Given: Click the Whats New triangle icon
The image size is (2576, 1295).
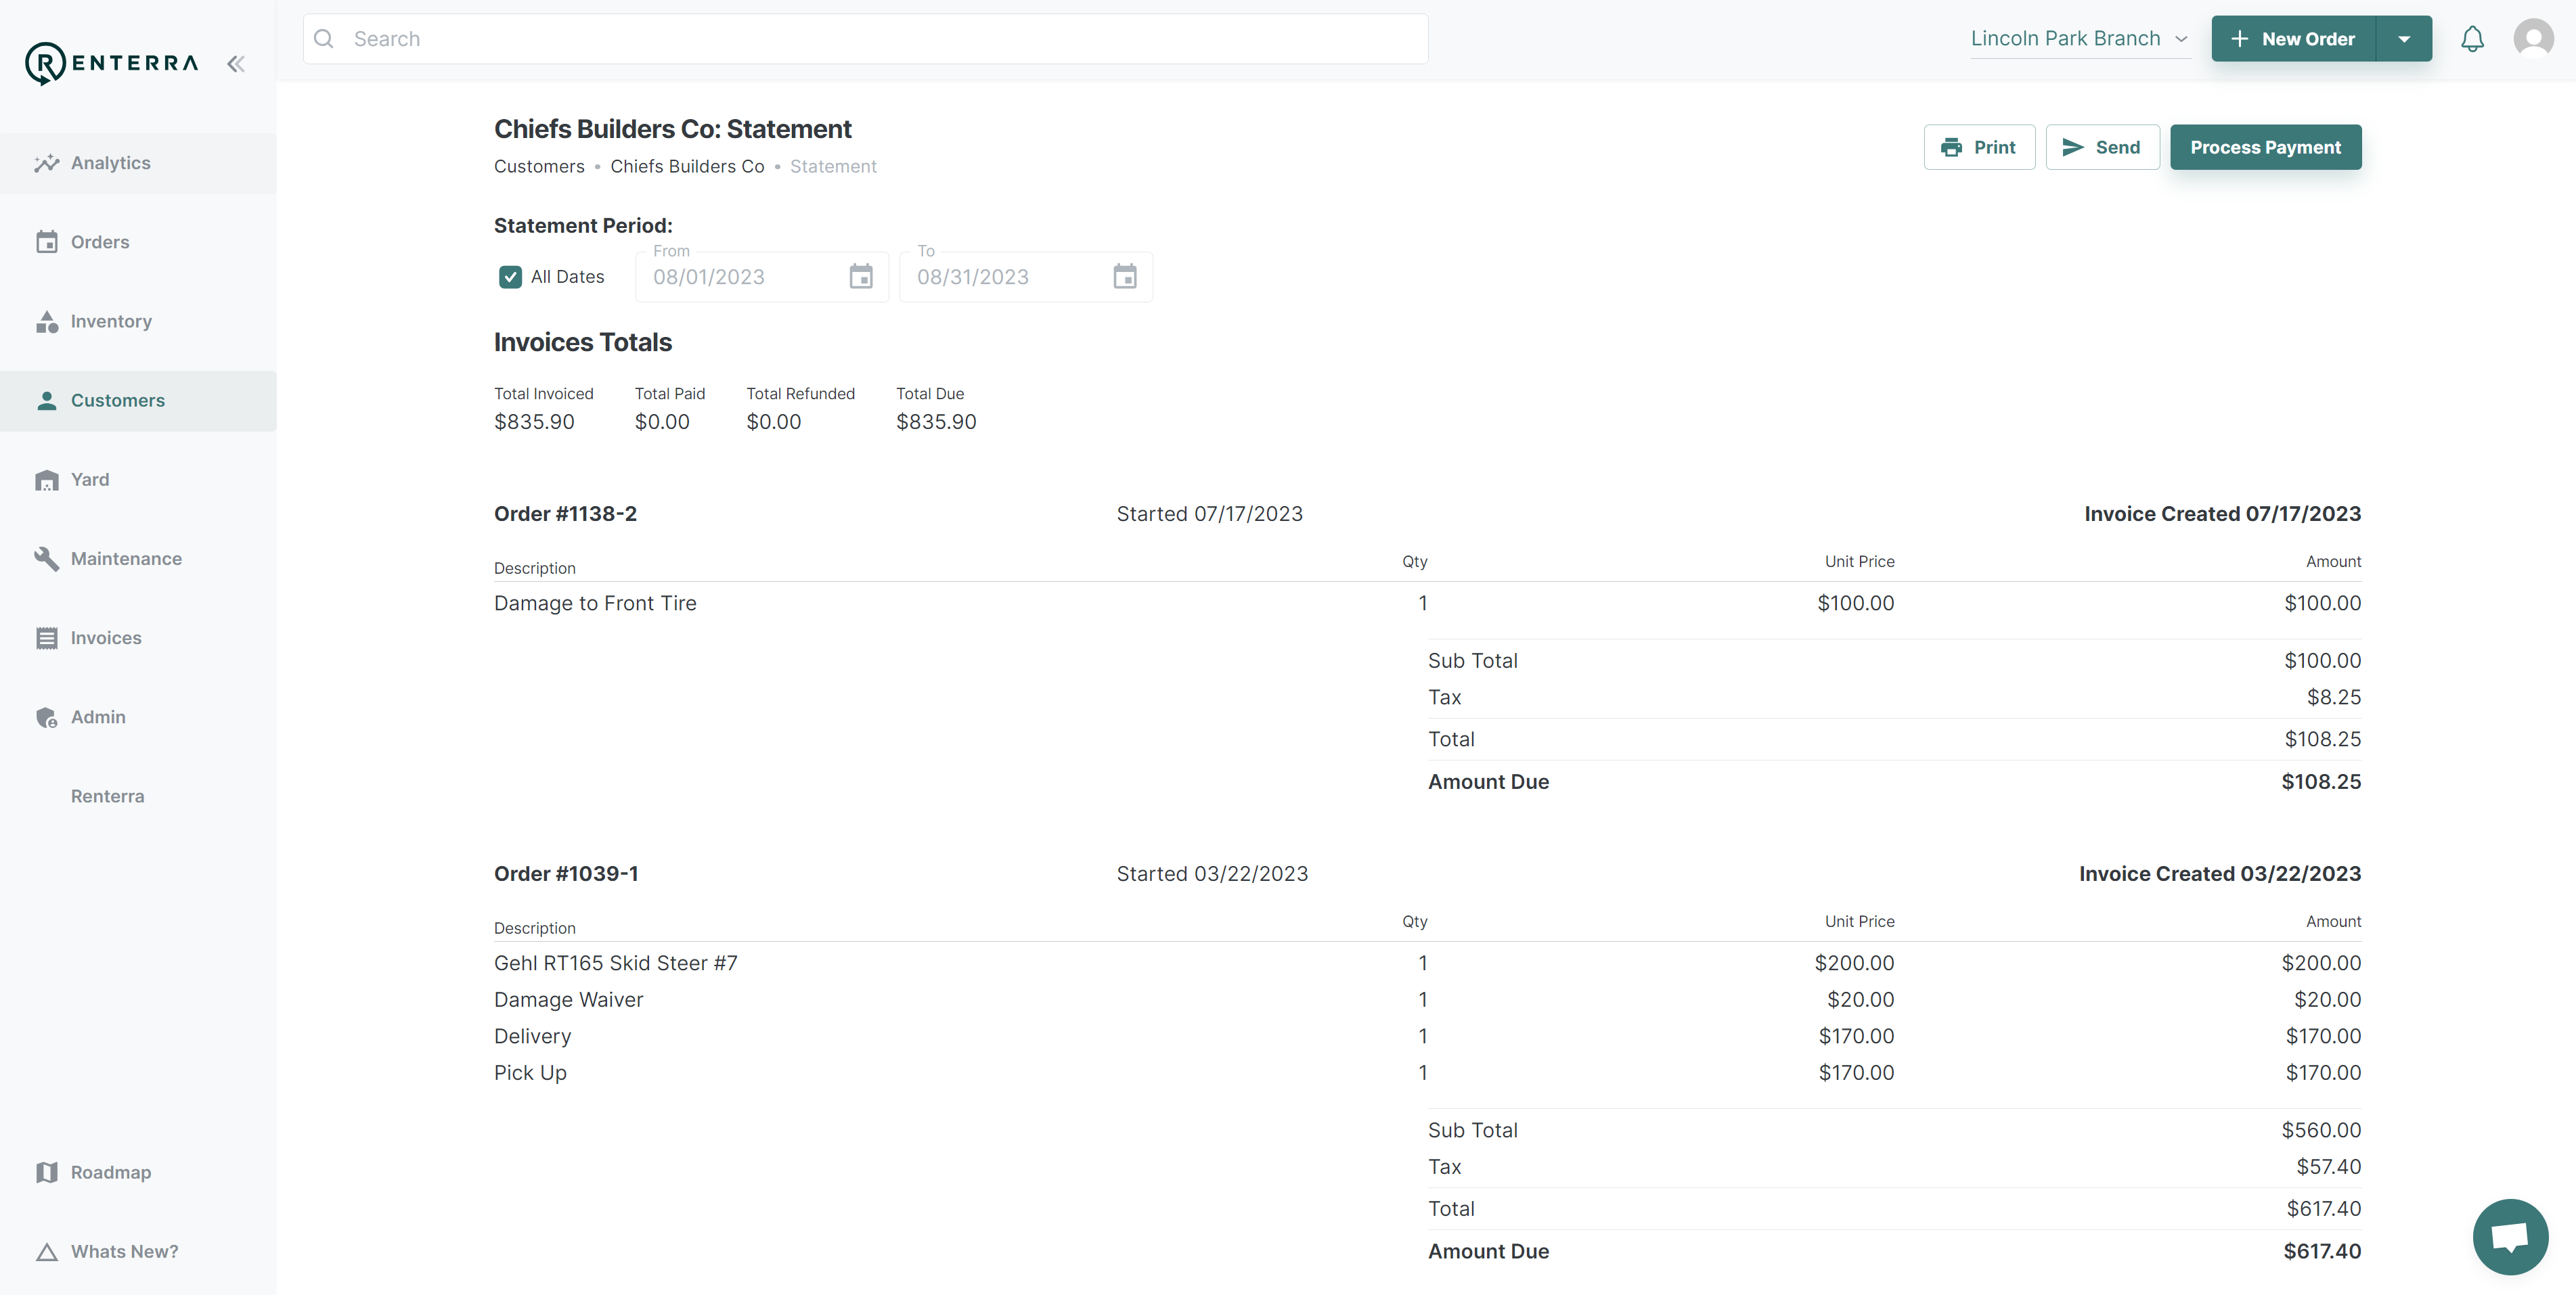Looking at the screenshot, I should (46, 1252).
